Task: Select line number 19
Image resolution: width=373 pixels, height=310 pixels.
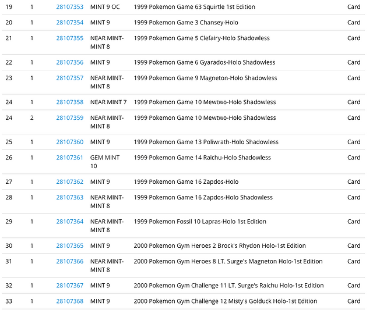Action: pyautogui.click(x=9, y=7)
